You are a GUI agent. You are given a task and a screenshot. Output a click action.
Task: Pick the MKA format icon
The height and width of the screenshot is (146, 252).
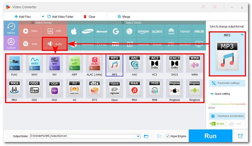pyautogui.click(x=14, y=89)
